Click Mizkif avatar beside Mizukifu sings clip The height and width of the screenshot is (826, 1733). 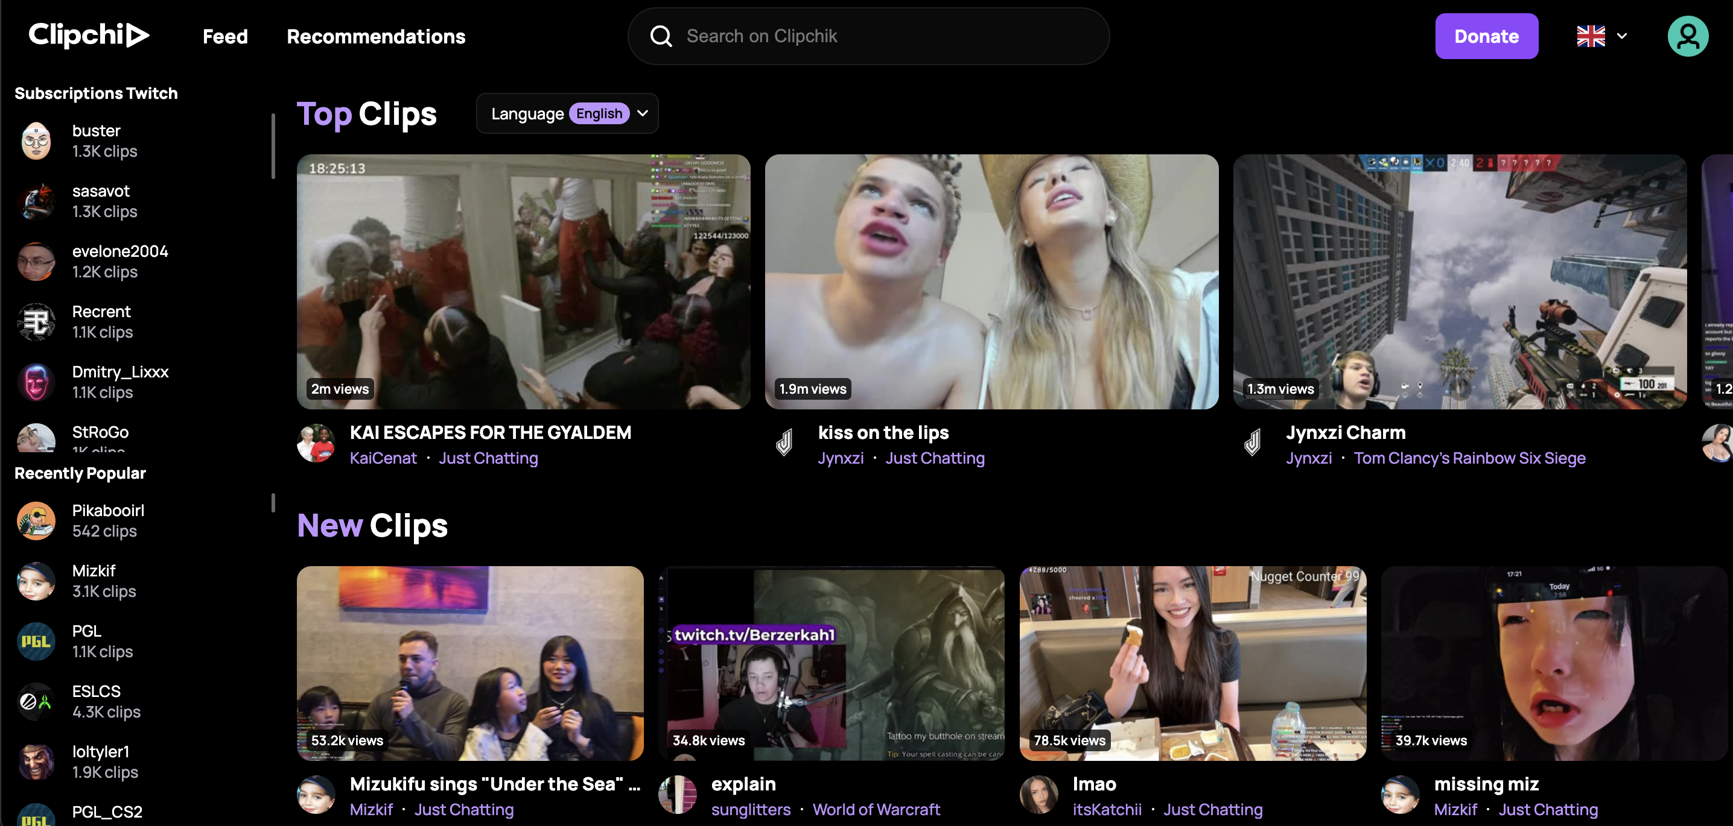click(x=316, y=795)
